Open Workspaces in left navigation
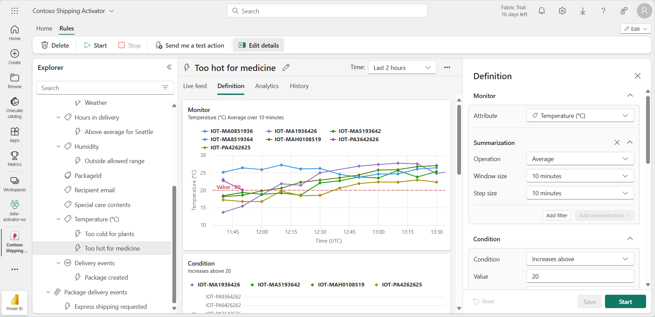The height and width of the screenshot is (317, 655). 14,184
